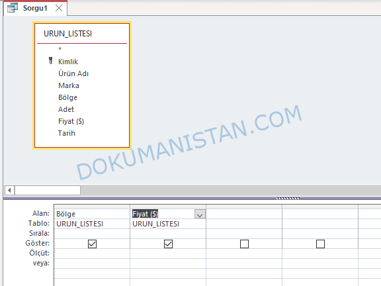Image resolution: width=381 pixels, height=286 pixels.
Task: Select the Adet field in URUN_LISTESI
Action: point(66,109)
